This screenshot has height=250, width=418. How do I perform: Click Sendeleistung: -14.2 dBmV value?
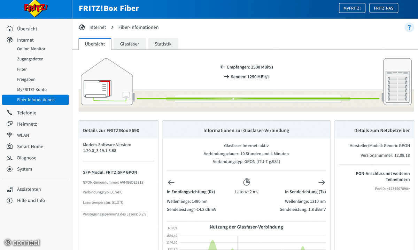[x=192, y=209]
